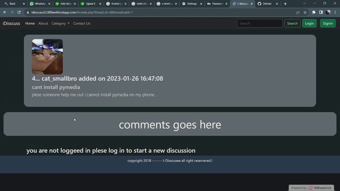Click the 000webhost powered-by badge
The height and width of the screenshot is (191, 340).
311,188
